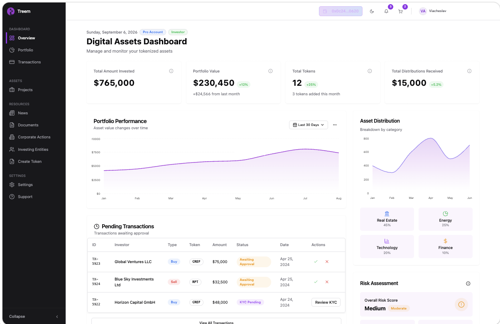Click the Settings gear icon

(12, 185)
